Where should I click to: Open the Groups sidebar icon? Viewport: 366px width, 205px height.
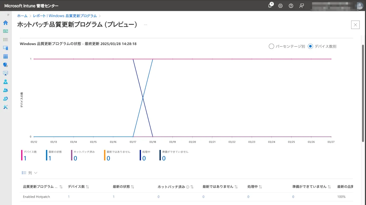pyautogui.click(x=5, y=90)
